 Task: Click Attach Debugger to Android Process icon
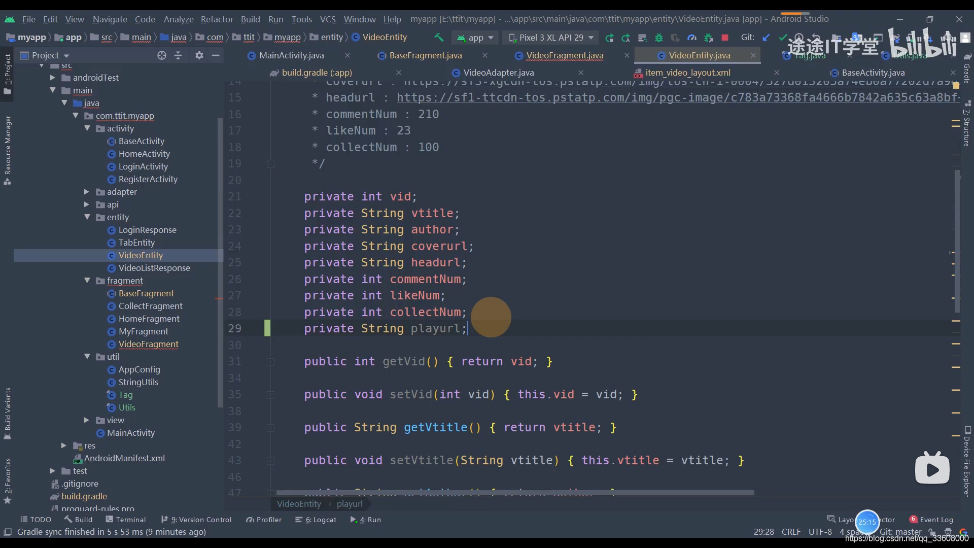pos(709,38)
